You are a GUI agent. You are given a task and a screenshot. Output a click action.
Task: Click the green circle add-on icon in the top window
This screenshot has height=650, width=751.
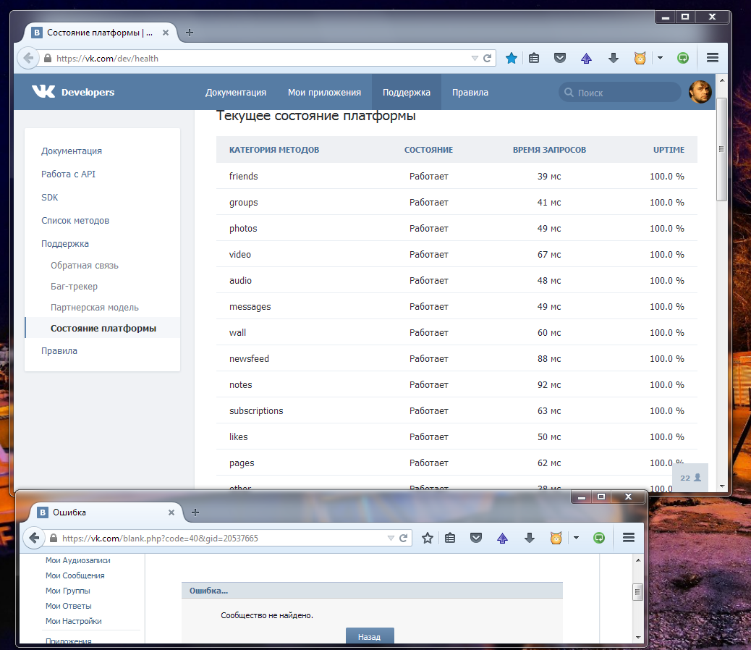(683, 58)
